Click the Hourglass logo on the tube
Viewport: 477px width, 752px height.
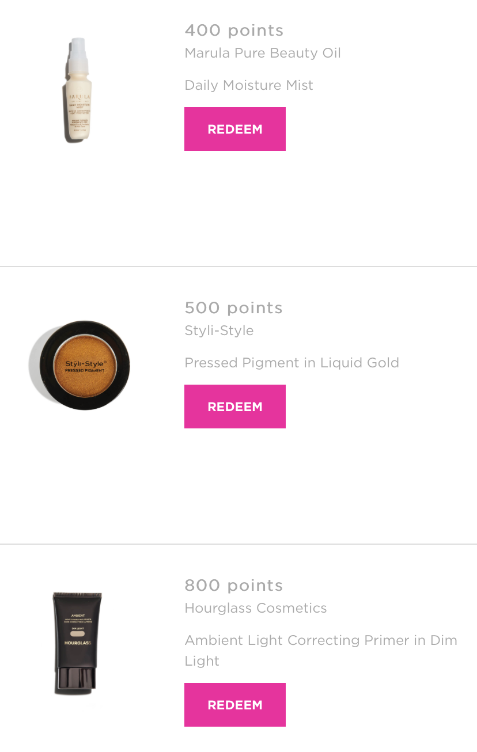pyautogui.click(x=77, y=642)
